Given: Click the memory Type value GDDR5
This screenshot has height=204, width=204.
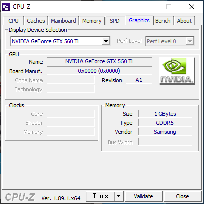Looking at the screenshot, I should point(165,123).
